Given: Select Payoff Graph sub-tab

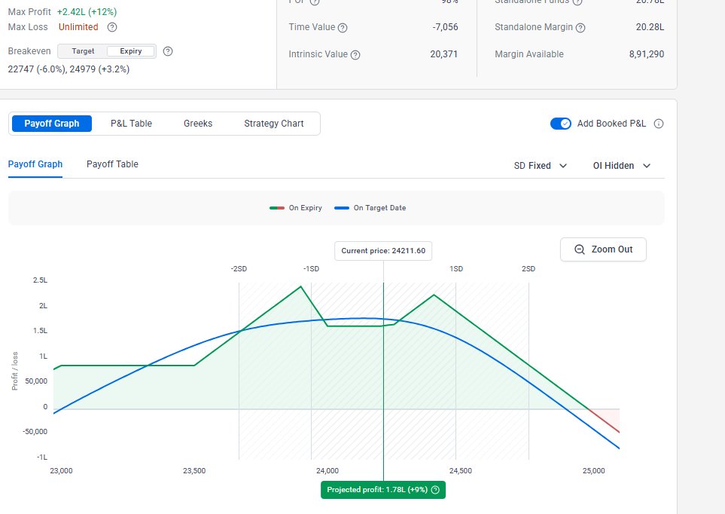Looking at the screenshot, I should [x=35, y=164].
